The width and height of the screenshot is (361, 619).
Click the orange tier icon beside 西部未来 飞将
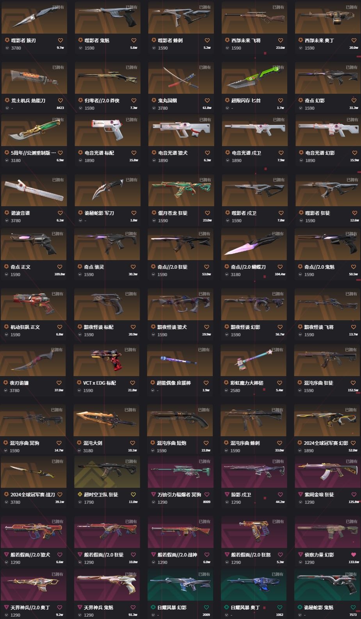click(227, 40)
